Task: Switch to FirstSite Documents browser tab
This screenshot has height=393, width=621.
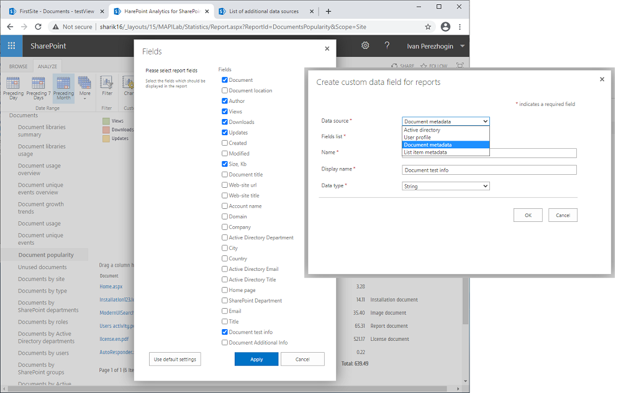Action: (x=57, y=11)
